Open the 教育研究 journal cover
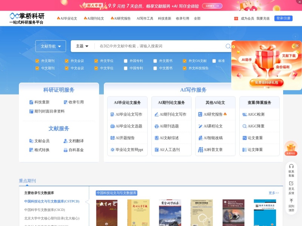Screen dimensions: 302x226 pyautogui.click(x=107, y=213)
